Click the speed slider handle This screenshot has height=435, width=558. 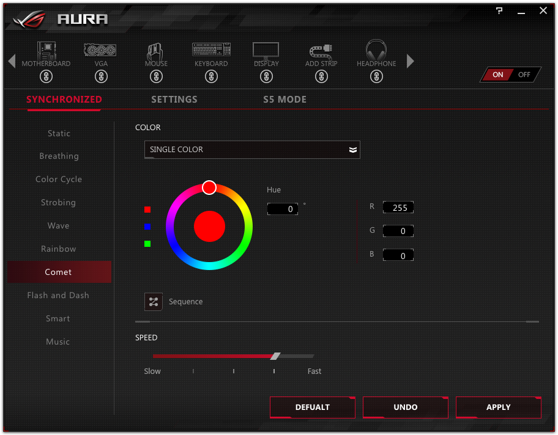coord(275,356)
